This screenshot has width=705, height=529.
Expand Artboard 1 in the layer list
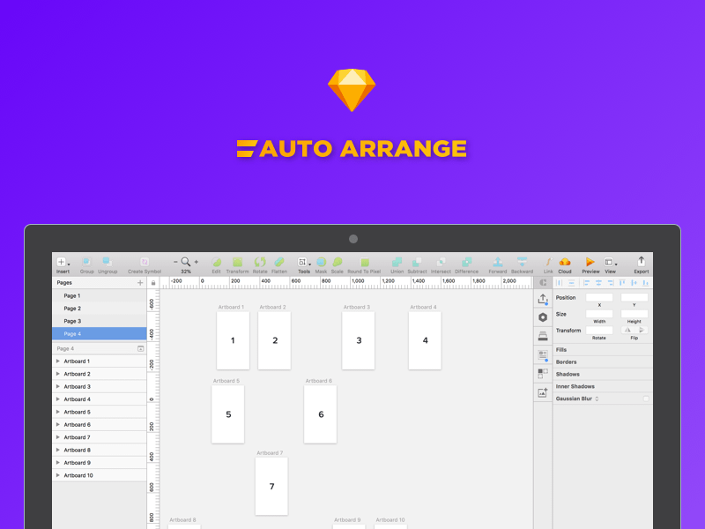[x=58, y=361]
